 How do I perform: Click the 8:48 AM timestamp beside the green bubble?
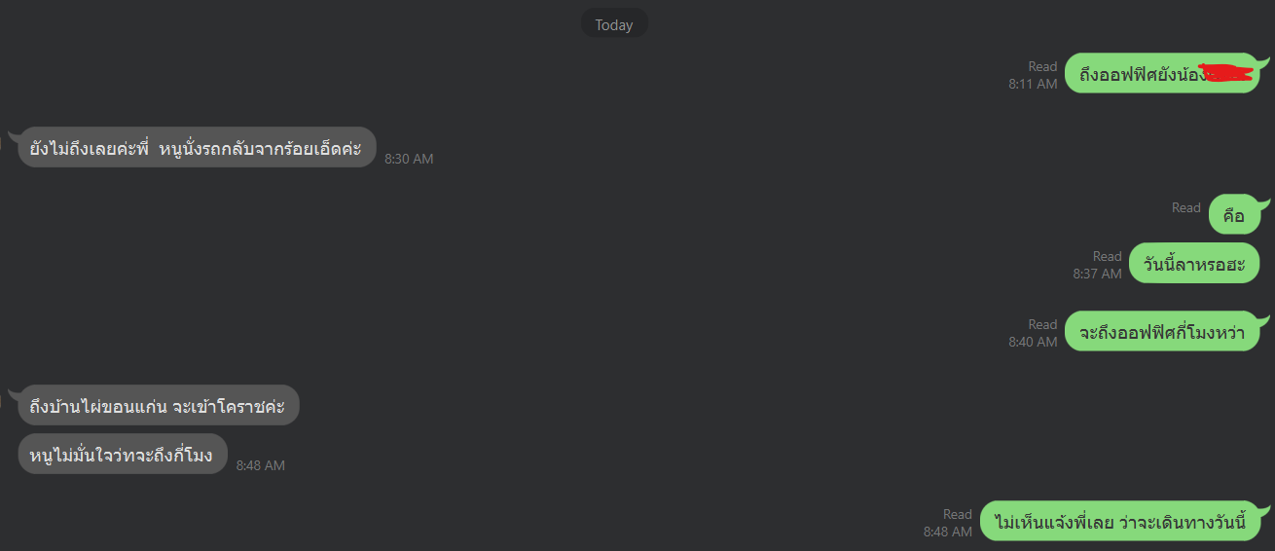click(x=948, y=532)
